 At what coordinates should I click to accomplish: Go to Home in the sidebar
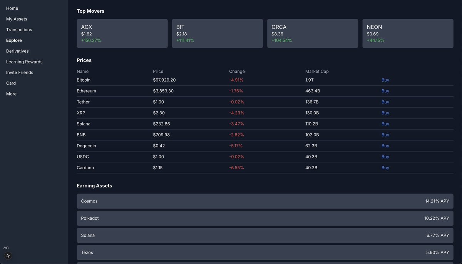(x=12, y=8)
